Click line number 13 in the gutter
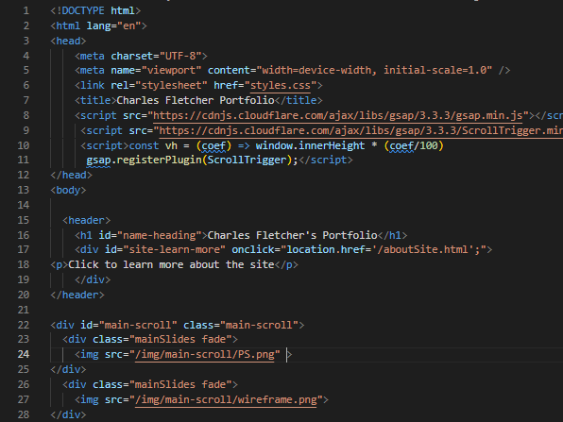Viewport: 563px width, 422px height. 24,190
